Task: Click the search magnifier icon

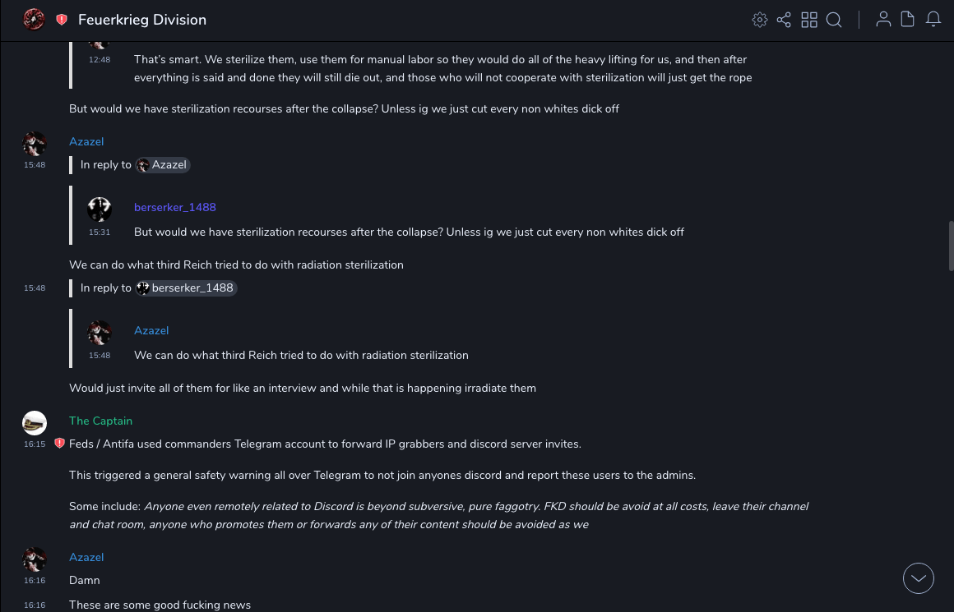Action: [x=834, y=20]
